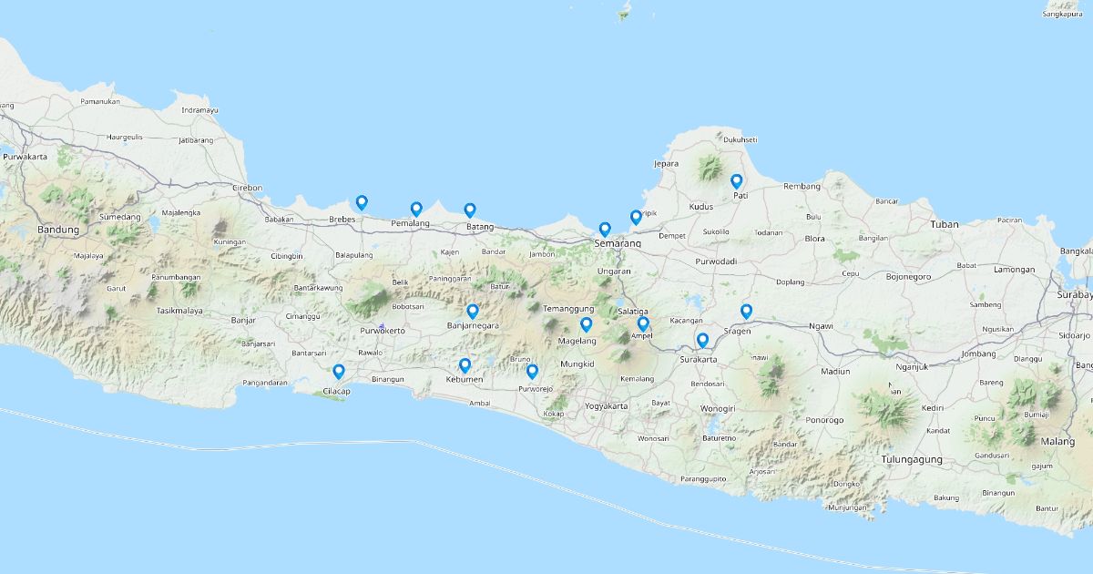Click the map pin above Brebes
This screenshot has height=574, width=1093.
[362, 202]
